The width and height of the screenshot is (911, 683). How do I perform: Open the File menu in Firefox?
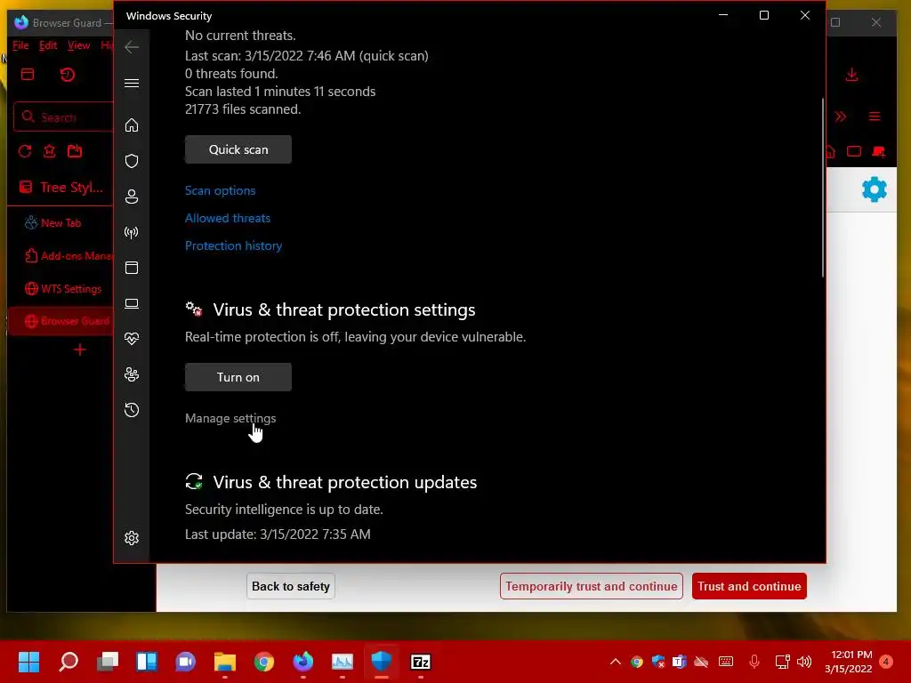[x=20, y=45]
